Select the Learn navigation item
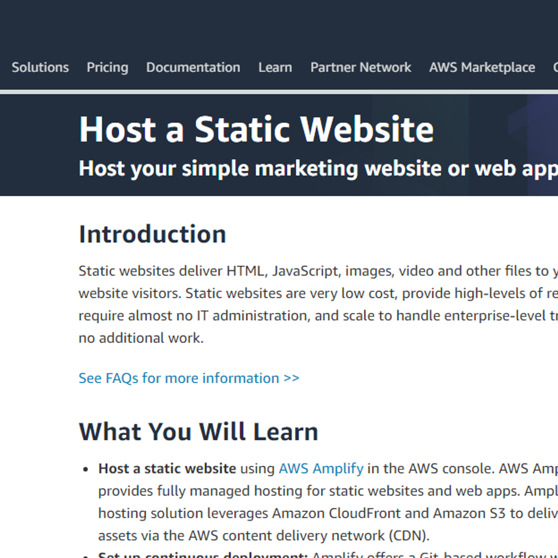Image resolution: width=558 pixels, height=558 pixels. pos(275,67)
